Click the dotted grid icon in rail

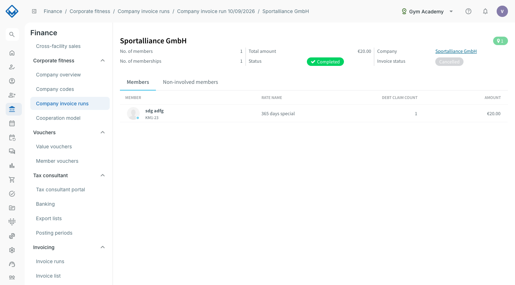(12, 222)
